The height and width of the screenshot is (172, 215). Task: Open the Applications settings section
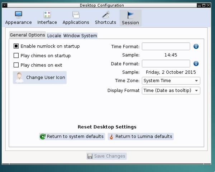click(76, 18)
